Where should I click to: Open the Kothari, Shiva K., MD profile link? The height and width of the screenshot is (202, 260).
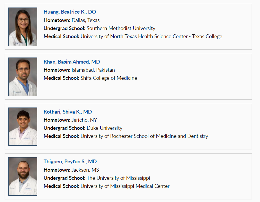click(68, 112)
